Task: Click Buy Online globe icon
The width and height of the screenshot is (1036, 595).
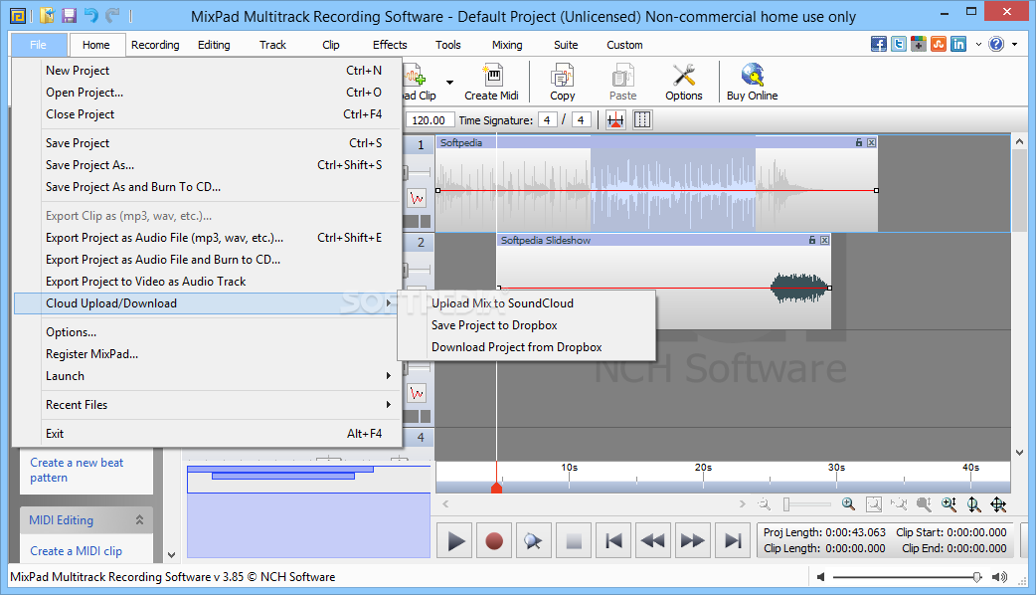Action: click(x=752, y=83)
